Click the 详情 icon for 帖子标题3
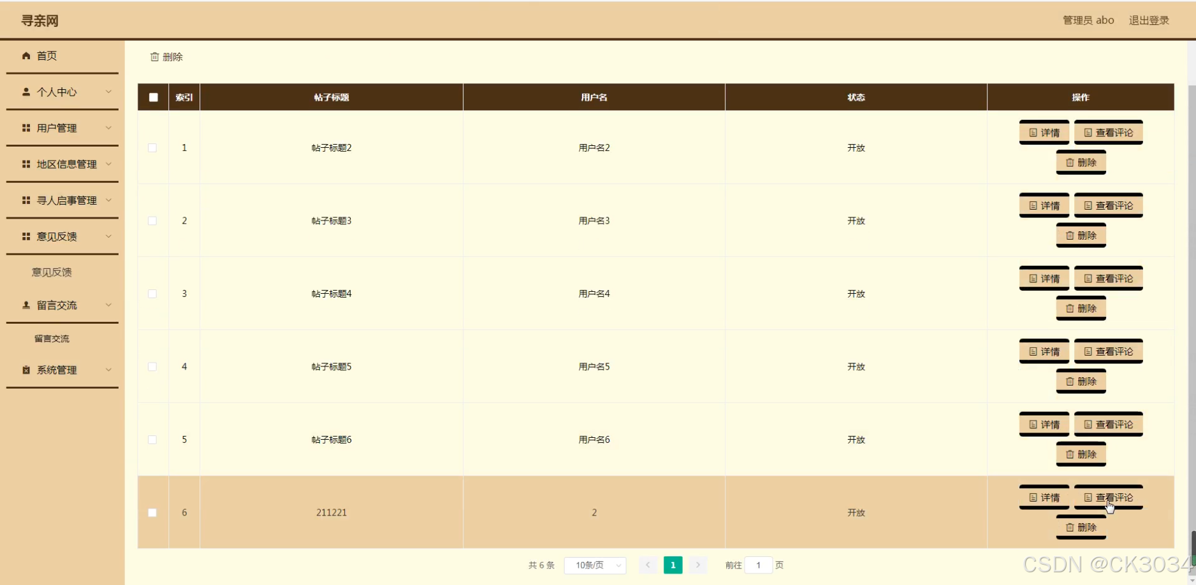The height and width of the screenshot is (585, 1196). click(x=1033, y=206)
